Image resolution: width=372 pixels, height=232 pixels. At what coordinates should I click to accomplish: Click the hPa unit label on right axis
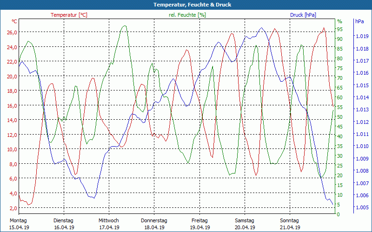pyautogui.click(x=359, y=21)
